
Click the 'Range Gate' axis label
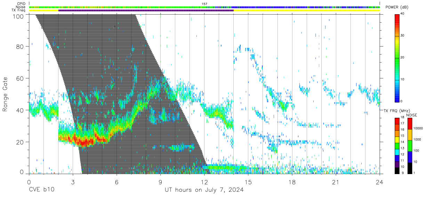[5, 94]
